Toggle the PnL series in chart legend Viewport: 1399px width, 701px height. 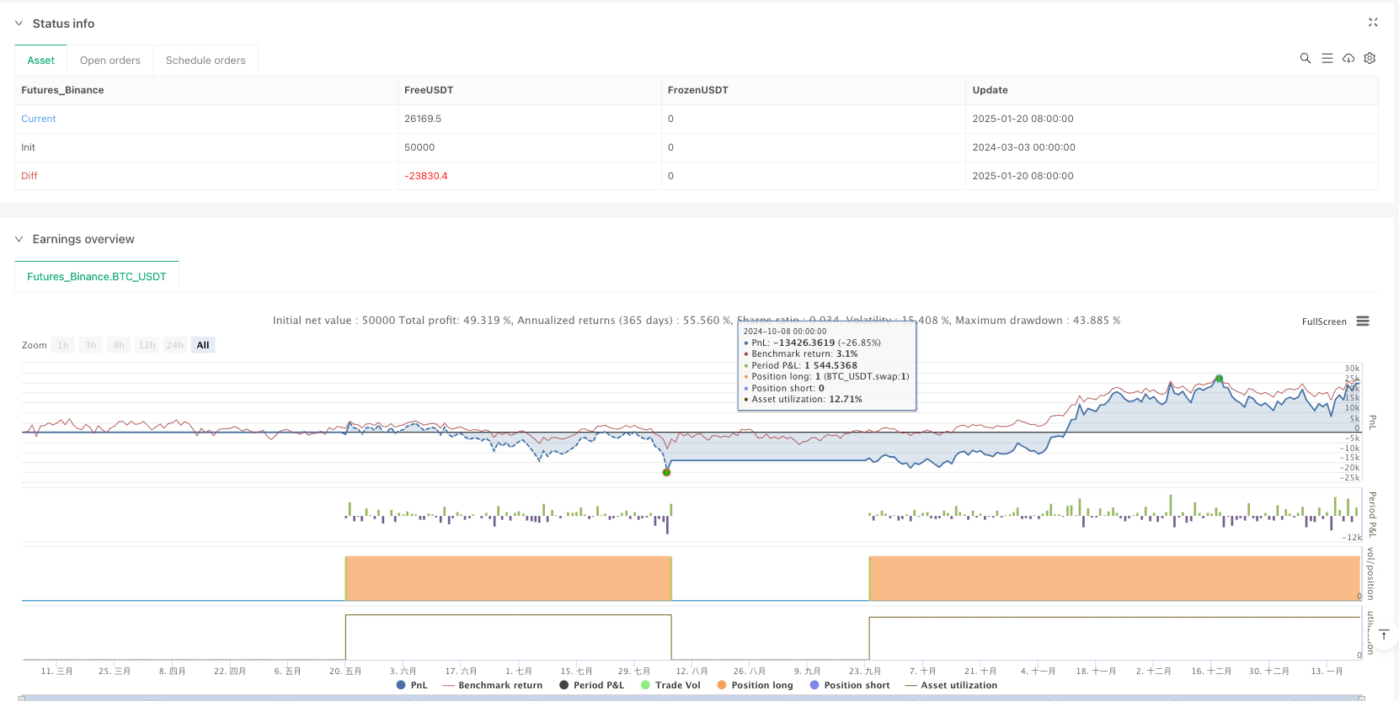(x=412, y=685)
